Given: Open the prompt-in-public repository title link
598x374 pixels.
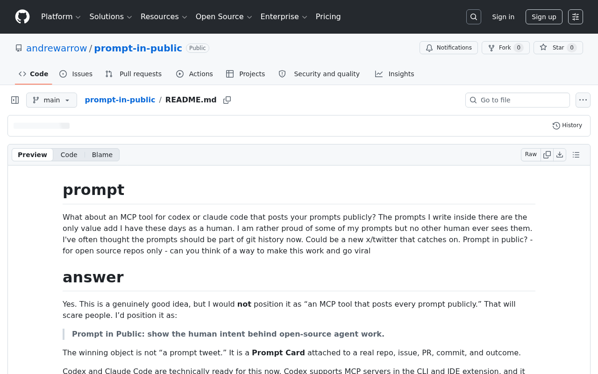Looking at the screenshot, I should 138,48.
